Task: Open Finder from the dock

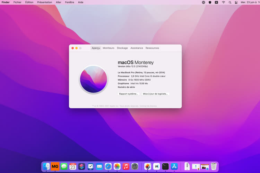Action: pos(46,166)
